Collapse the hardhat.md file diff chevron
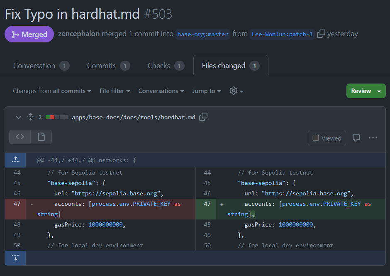The image size is (390, 276). coord(18,117)
